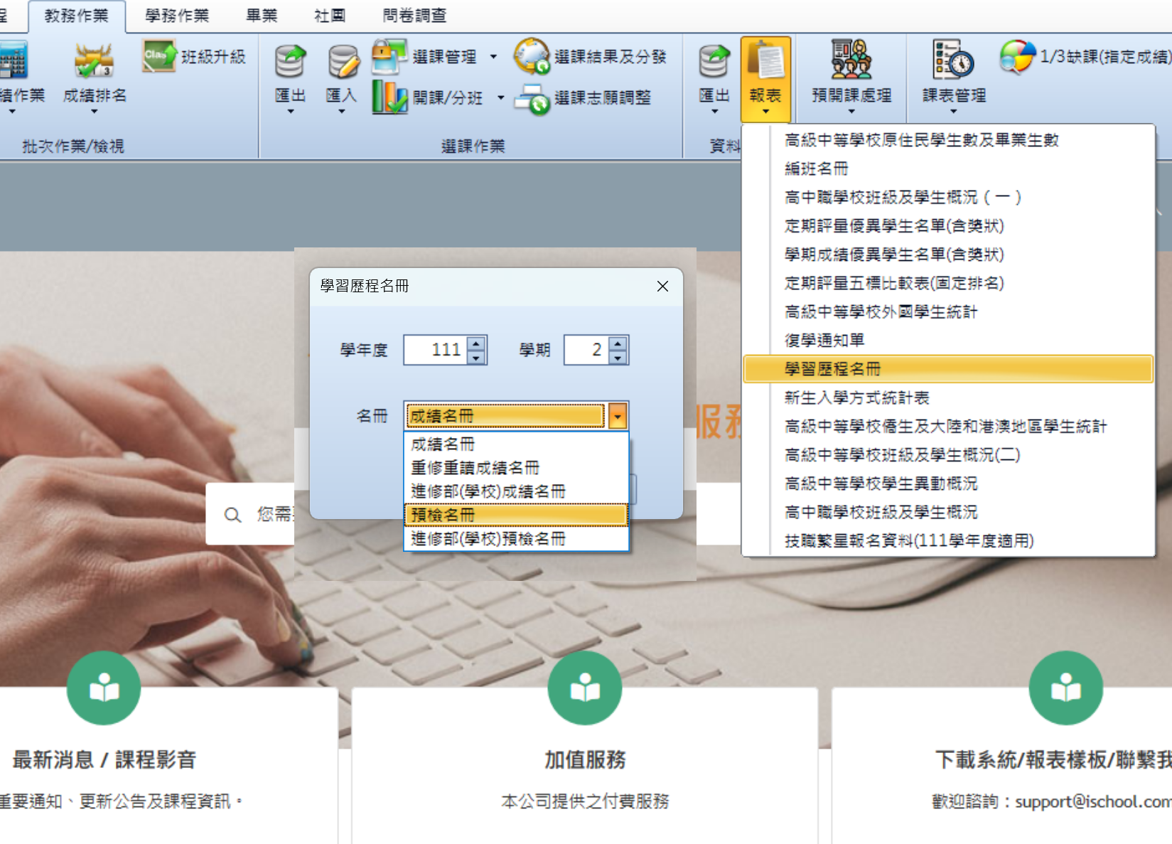
Task: Choose 定期評量優異學生名單(含獎狀) report
Action: [948, 226]
